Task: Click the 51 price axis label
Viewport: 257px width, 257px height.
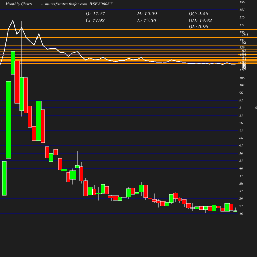Action: tap(241, 161)
